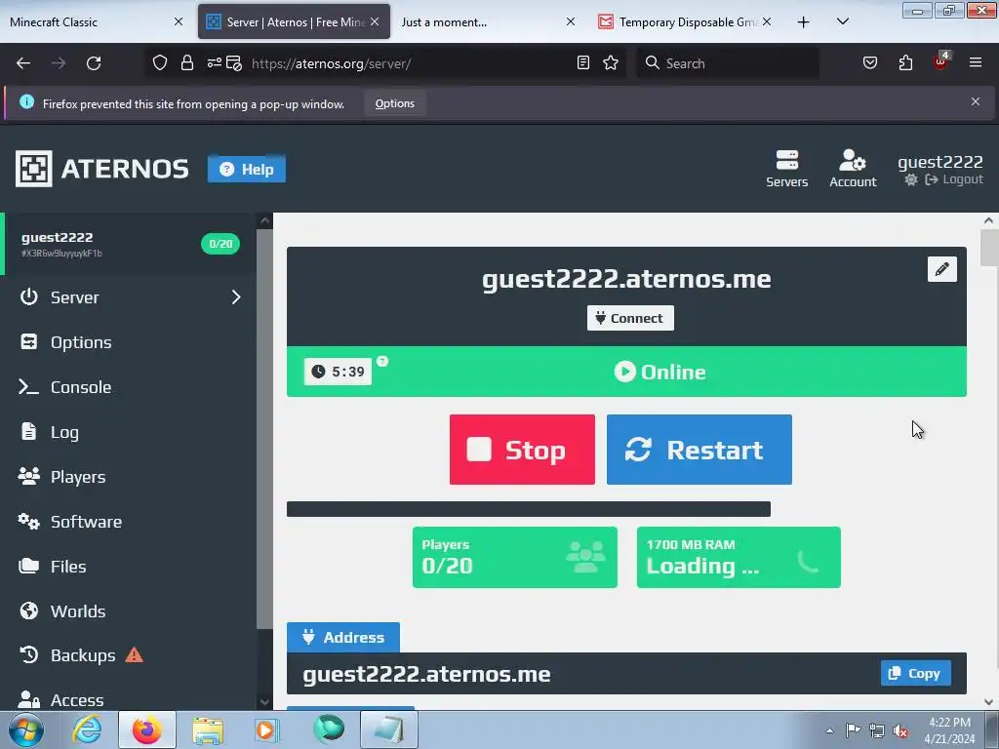Click the guest2222.aternos.me address text
The width and height of the screenshot is (999, 749).
coord(426,674)
